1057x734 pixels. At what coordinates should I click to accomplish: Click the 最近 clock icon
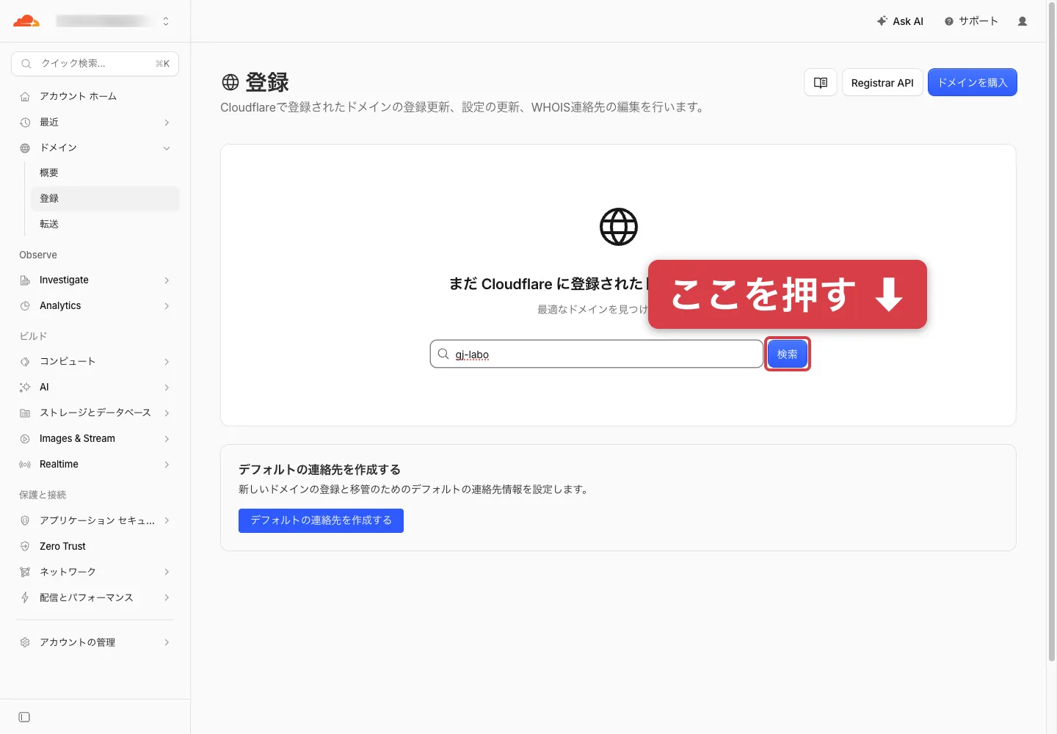pos(25,123)
